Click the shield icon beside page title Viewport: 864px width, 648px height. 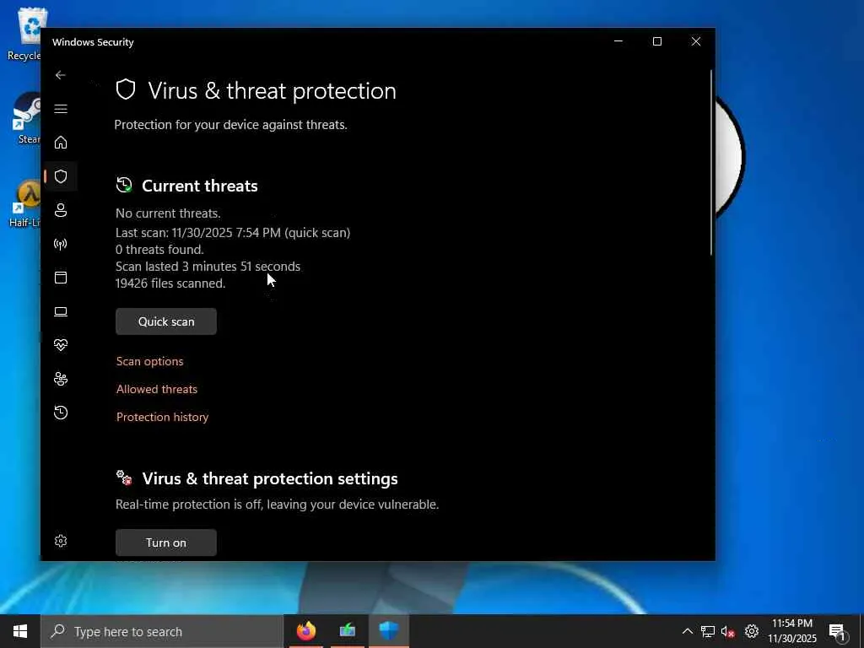126,89
